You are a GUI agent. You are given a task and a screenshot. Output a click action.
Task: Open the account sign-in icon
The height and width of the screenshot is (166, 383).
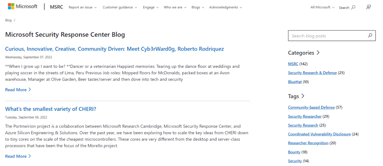point(369,7)
